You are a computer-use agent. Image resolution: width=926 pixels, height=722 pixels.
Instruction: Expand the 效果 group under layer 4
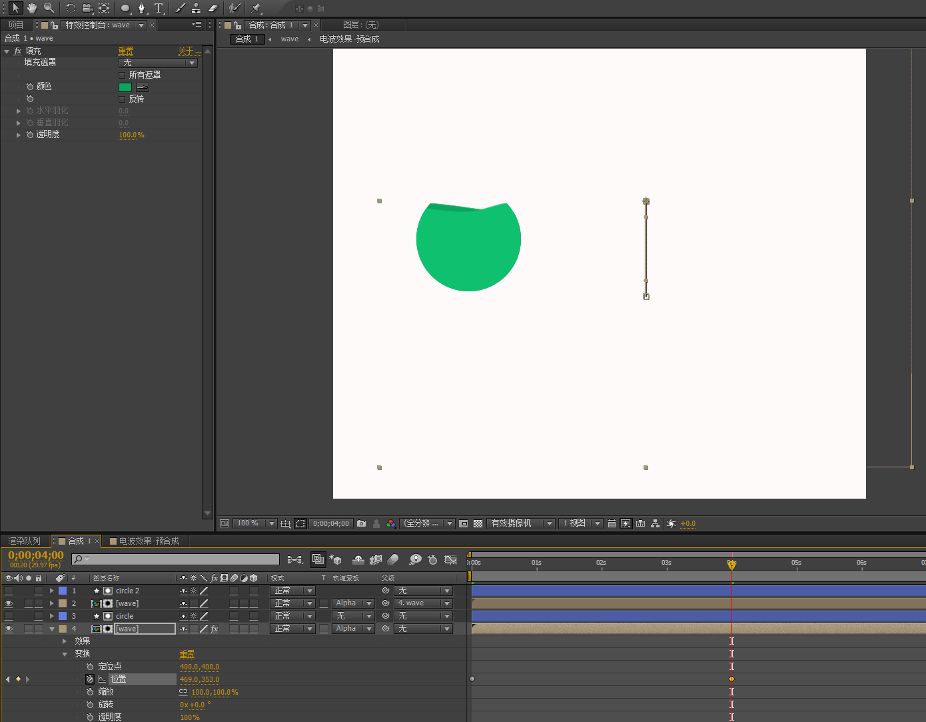point(65,641)
